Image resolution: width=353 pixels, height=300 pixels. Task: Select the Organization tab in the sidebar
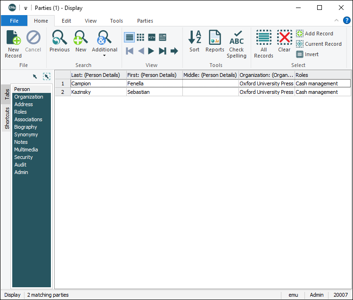[29, 97]
